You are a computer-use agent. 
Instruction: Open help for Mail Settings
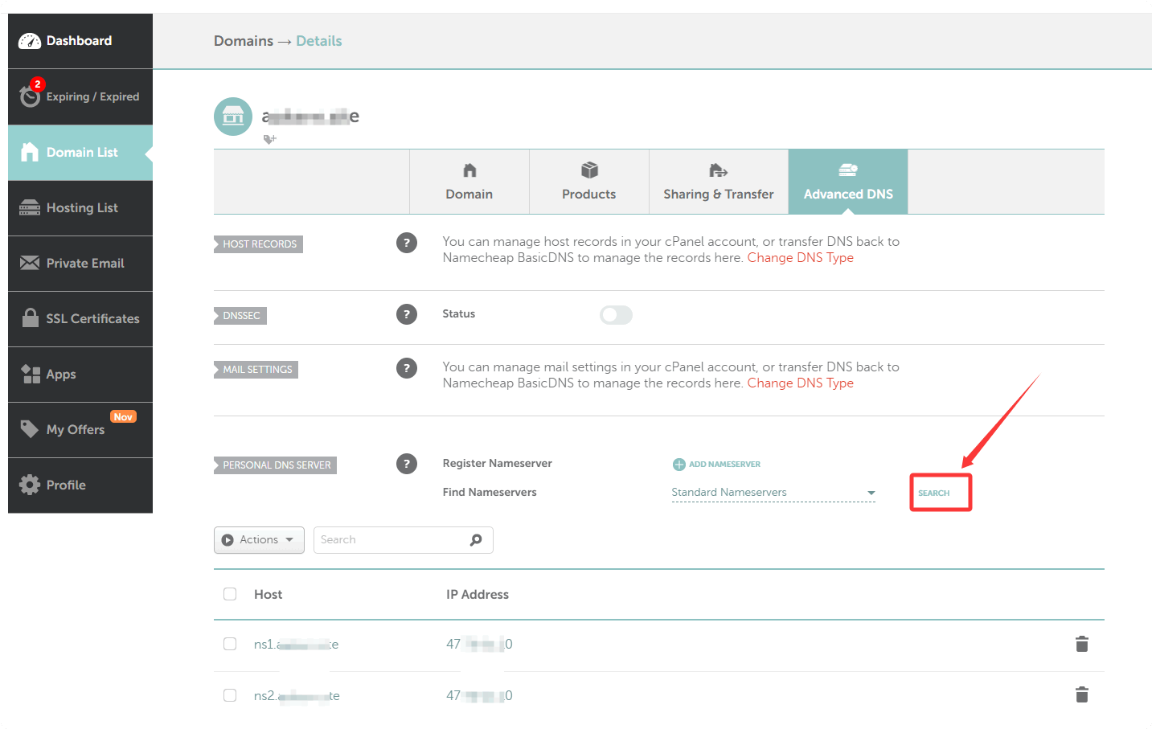coord(407,368)
